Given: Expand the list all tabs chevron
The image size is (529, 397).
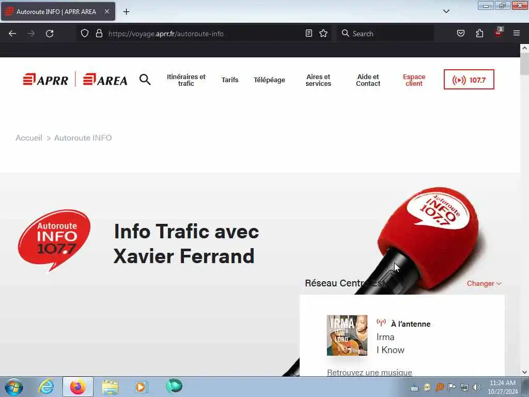Looking at the screenshot, I should click(x=446, y=11).
